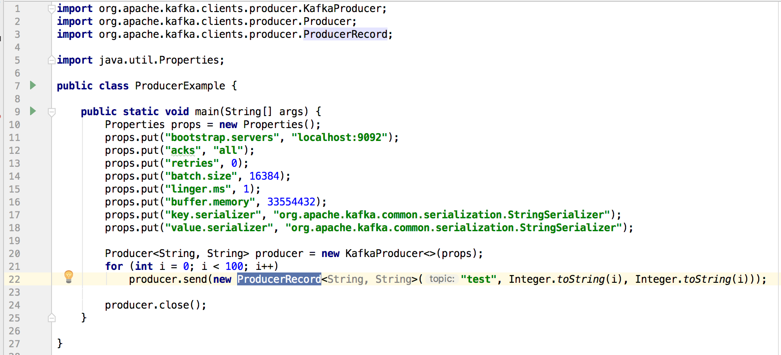Click the number 16384 on line 14

(x=264, y=176)
